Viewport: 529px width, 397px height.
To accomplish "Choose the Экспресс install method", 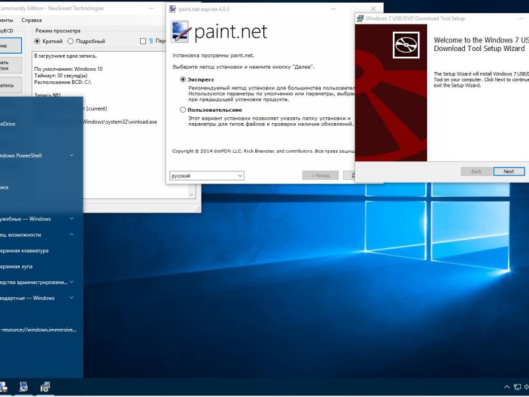I will pyautogui.click(x=183, y=79).
